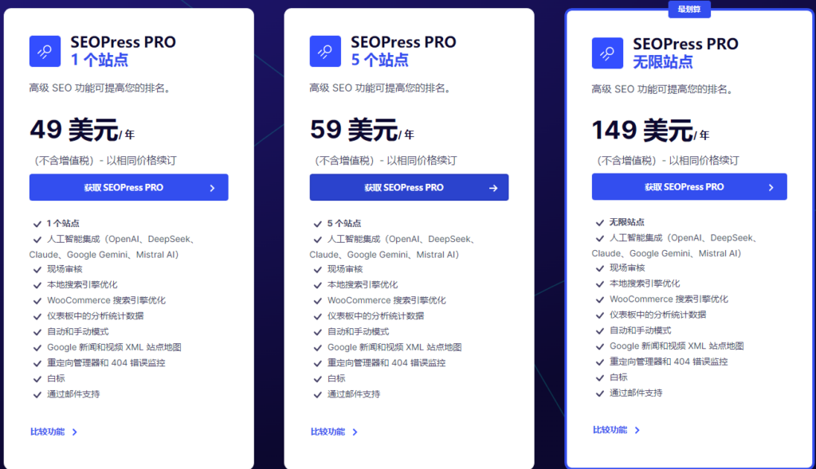The image size is (816, 469).
Task: Click check icon beside '5 个站点' feature
Action: click(x=317, y=224)
